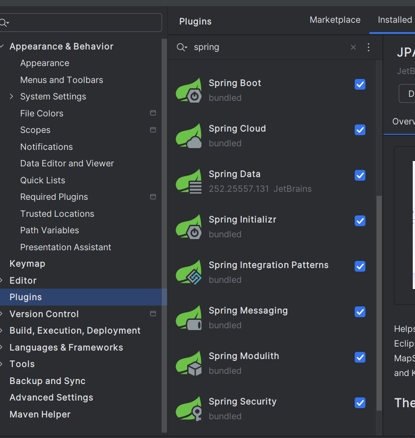This screenshot has height=438, width=415.
Task: Click the Spring Data plugin icon
Action: click(x=189, y=182)
